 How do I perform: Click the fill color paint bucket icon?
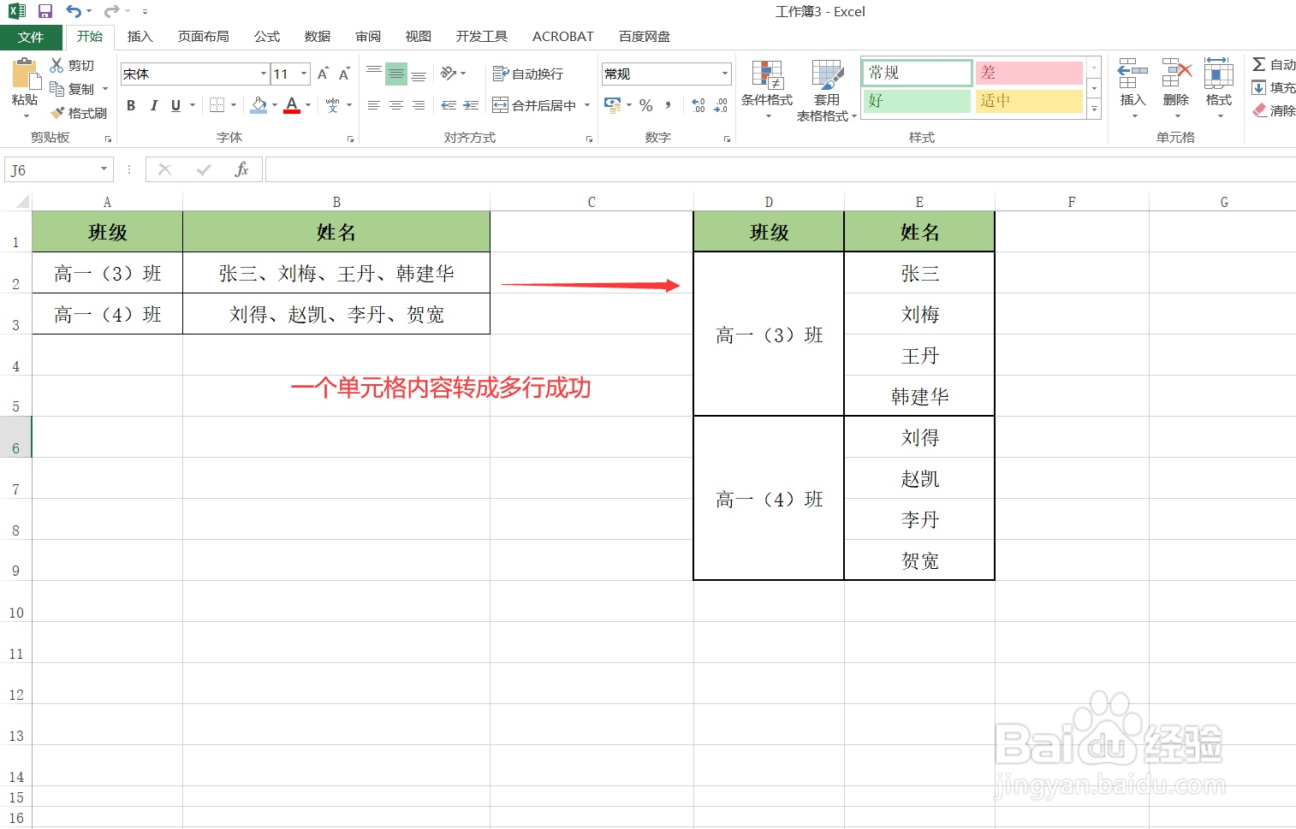click(259, 105)
